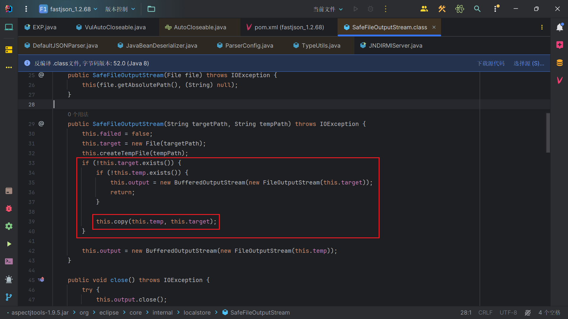568x319 pixels.
Task: Open the Debug tool window (red bug)
Action: [x=9, y=208]
